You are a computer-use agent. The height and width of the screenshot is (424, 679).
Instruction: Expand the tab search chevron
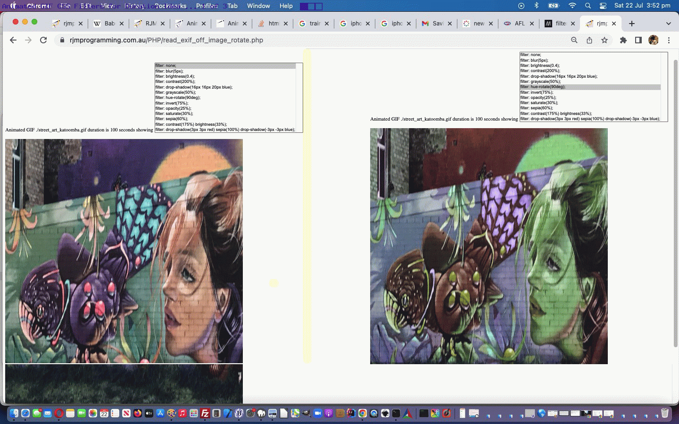[668, 23]
